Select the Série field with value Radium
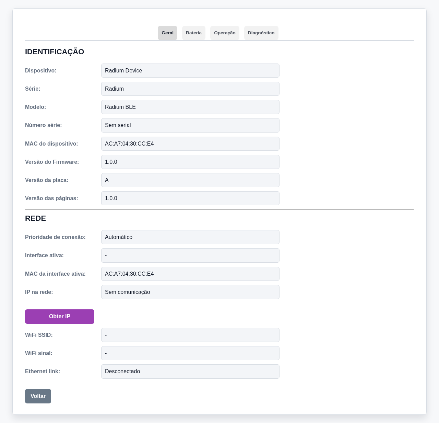The image size is (439, 423). (x=190, y=89)
